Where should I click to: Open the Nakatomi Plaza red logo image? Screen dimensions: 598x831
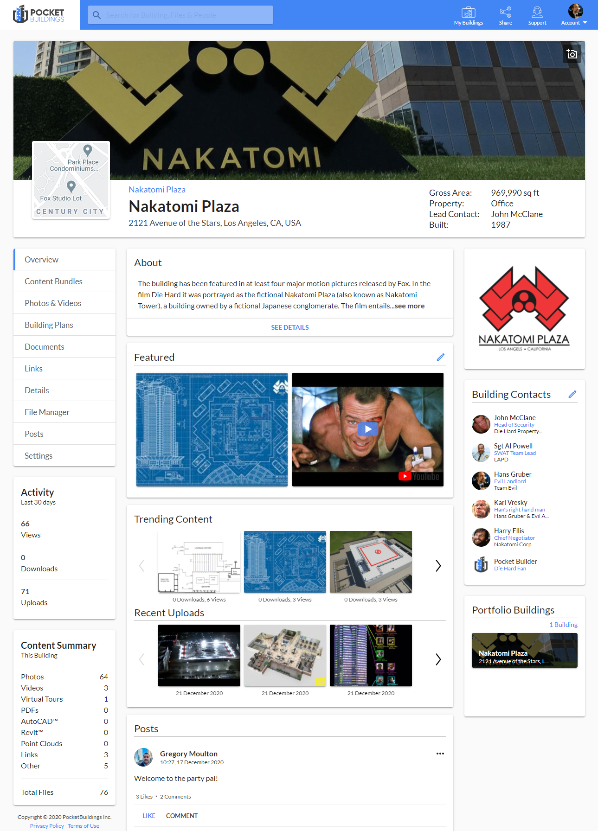pos(524,309)
